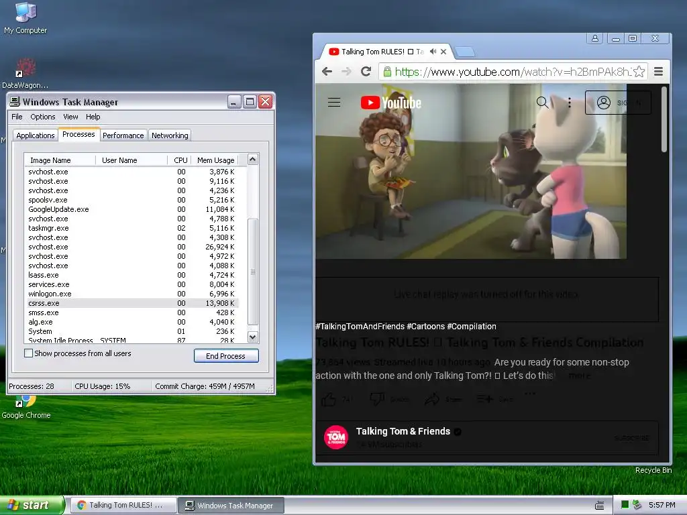Select the Talking Tom RULES taskbar button
The width and height of the screenshot is (687, 515).
123,506
